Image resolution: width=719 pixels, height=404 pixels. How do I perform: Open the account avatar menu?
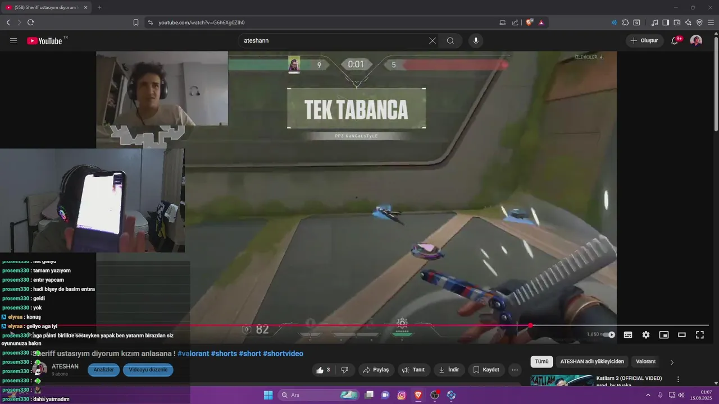696,40
